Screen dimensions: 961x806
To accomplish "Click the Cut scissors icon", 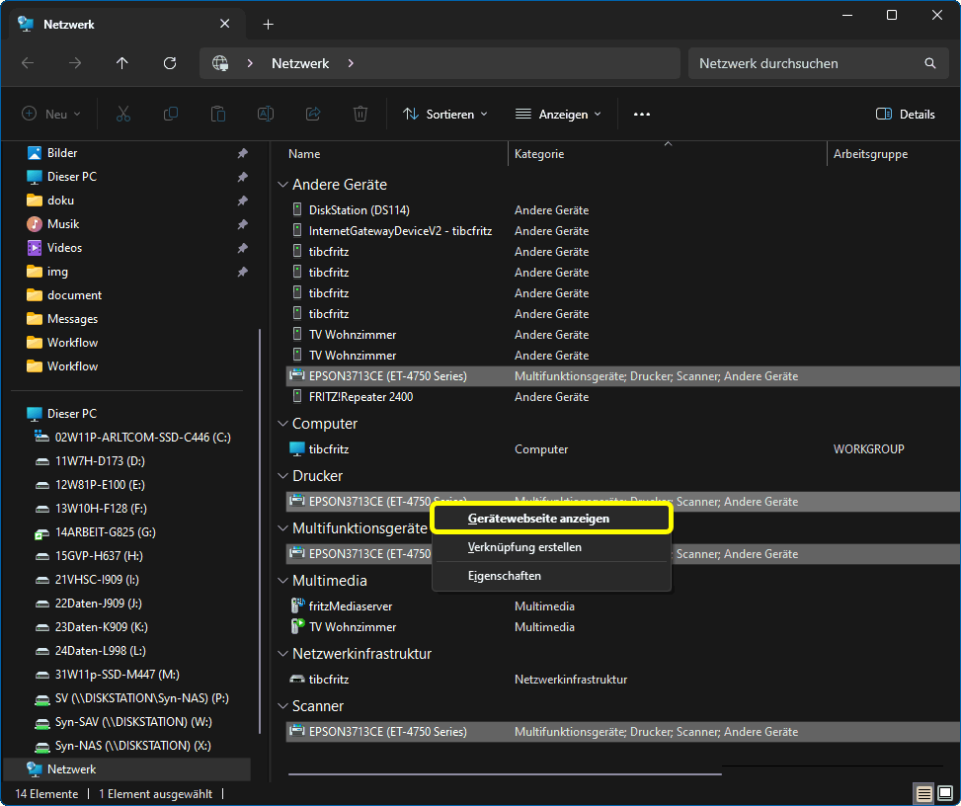I will (x=123, y=115).
